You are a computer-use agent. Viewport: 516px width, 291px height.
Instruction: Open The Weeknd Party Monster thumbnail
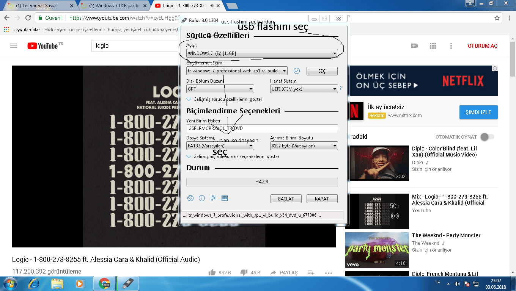click(x=377, y=250)
